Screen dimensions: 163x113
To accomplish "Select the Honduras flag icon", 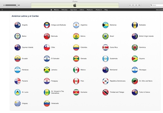I will 17,70.
